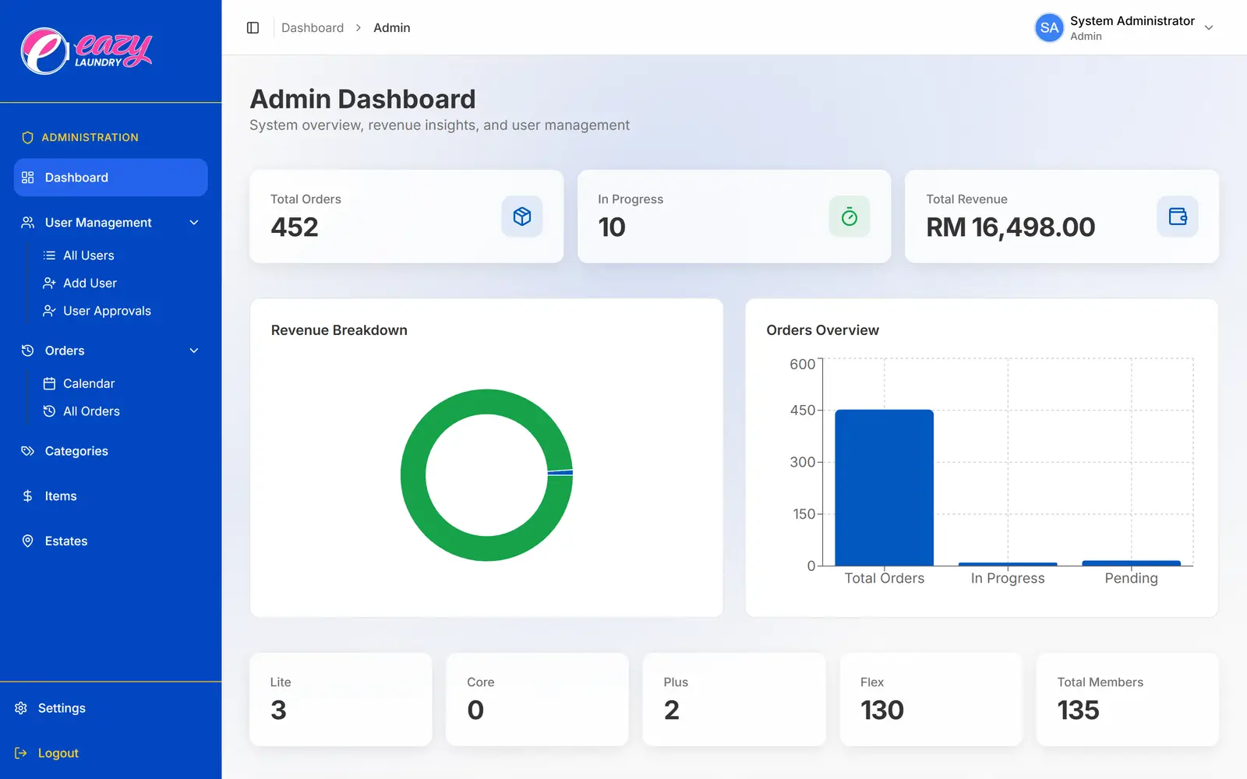Viewport: 1247px width, 779px height.
Task: Collapse the Orders section chevron
Action: point(194,351)
